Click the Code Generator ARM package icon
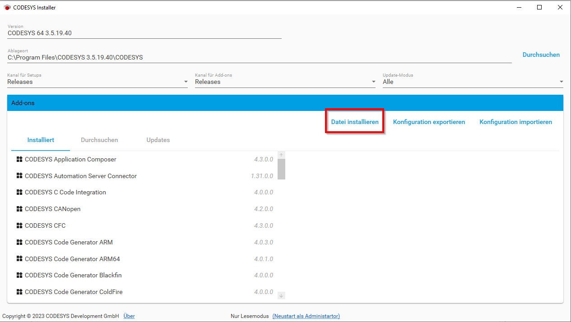This screenshot has height=322, width=571. click(19, 242)
